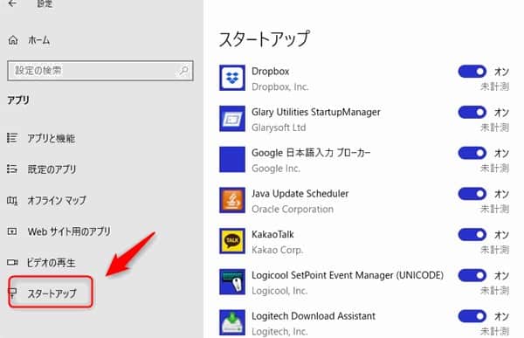Click the Web サイト用のアプリ icon
524x338 pixels.
[12, 231]
